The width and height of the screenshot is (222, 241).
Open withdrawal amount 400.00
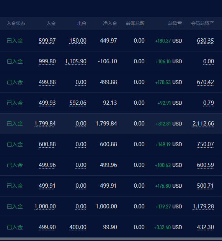pyautogui.click(x=78, y=227)
